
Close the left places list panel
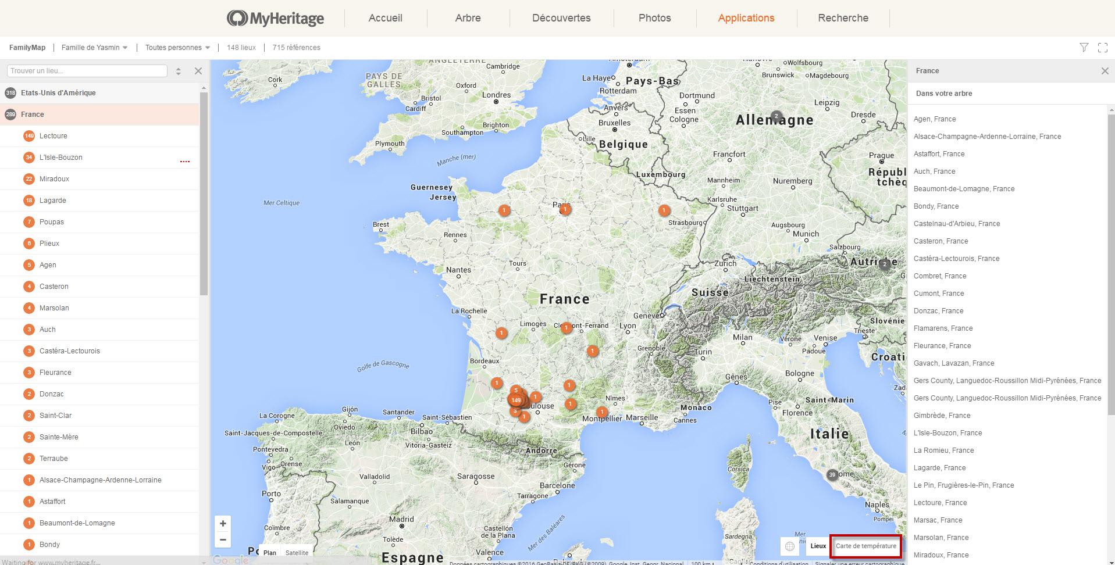point(198,71)
